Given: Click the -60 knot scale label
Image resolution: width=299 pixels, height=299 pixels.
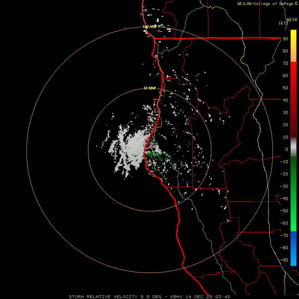Looking at the screenshot, I should tap(284, 223).
